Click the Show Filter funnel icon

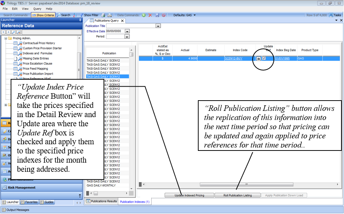(82, 15)
